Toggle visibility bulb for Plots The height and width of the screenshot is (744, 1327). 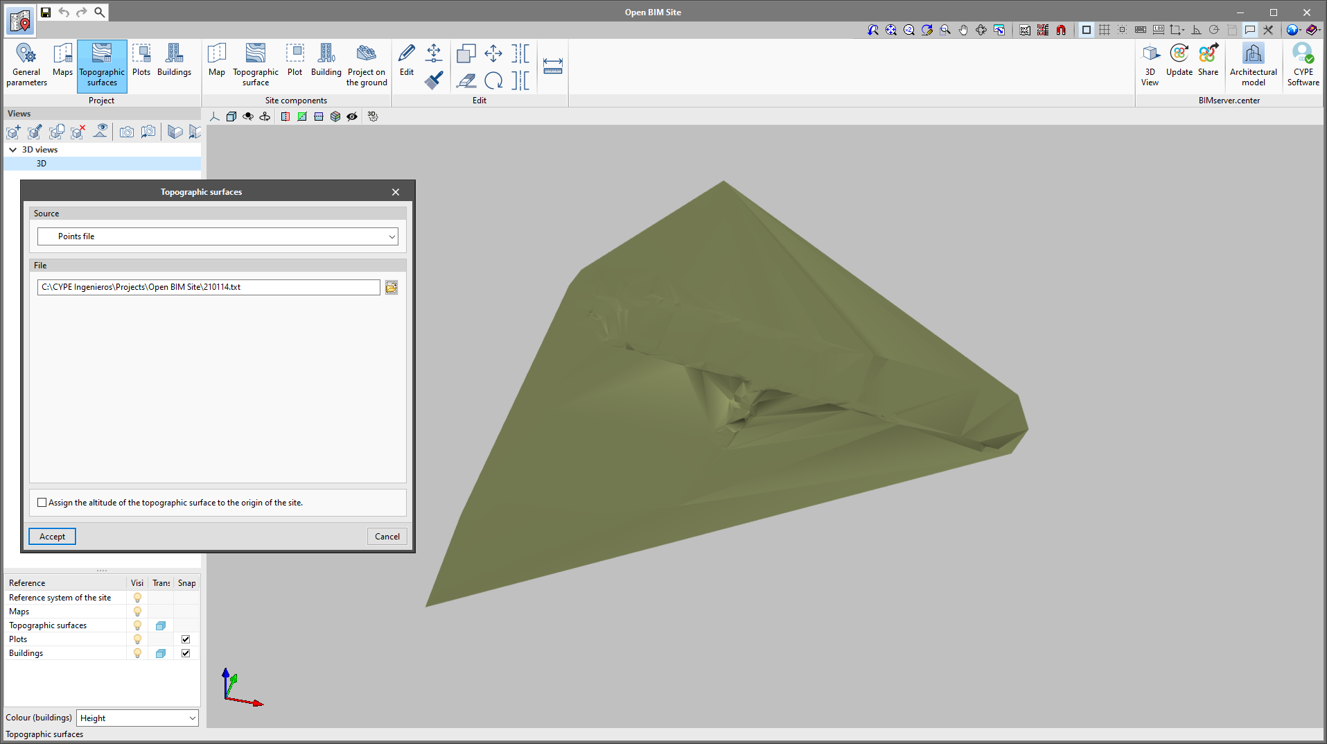pyautogui.click(x=137, y=639)
